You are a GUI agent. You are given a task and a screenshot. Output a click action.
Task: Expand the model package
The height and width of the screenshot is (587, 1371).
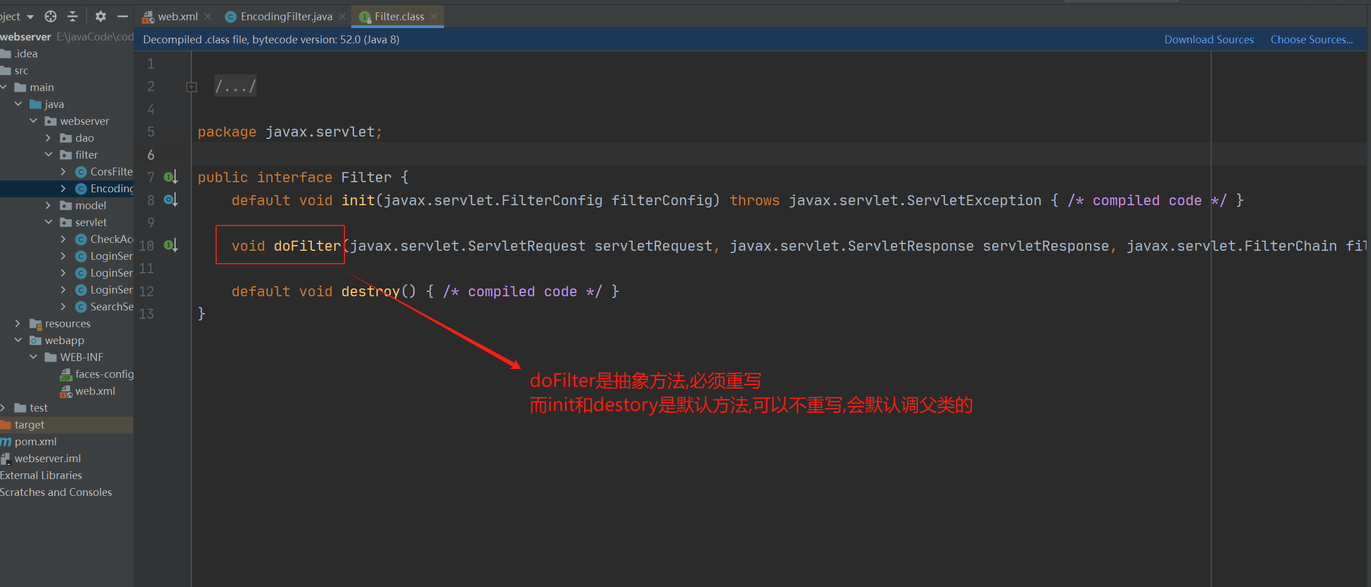click(x=48, y=205)
